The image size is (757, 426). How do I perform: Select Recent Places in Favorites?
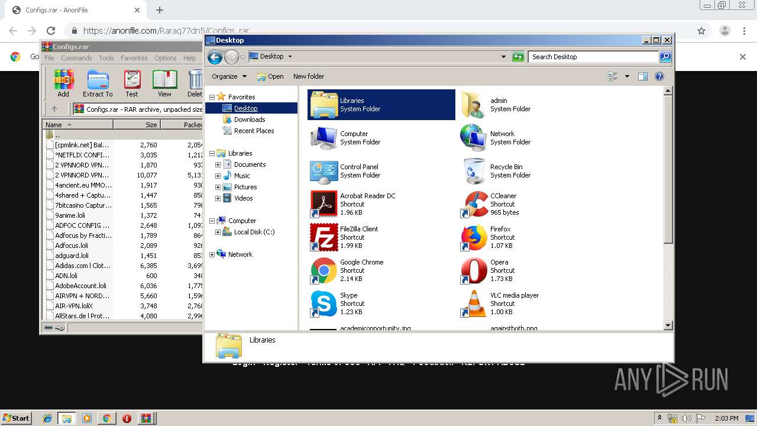pos(254,131)
